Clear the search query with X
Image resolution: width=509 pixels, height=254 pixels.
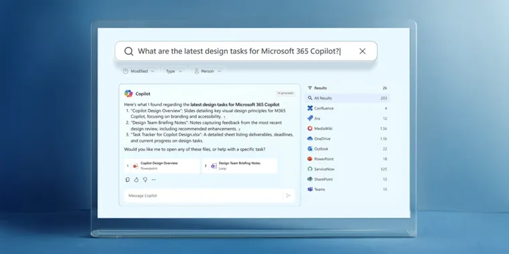pos(362,51)
